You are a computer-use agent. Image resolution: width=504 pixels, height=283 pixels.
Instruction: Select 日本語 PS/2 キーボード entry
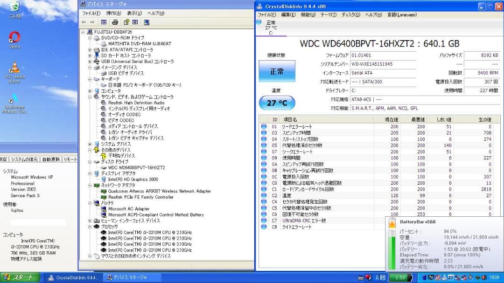144,85
